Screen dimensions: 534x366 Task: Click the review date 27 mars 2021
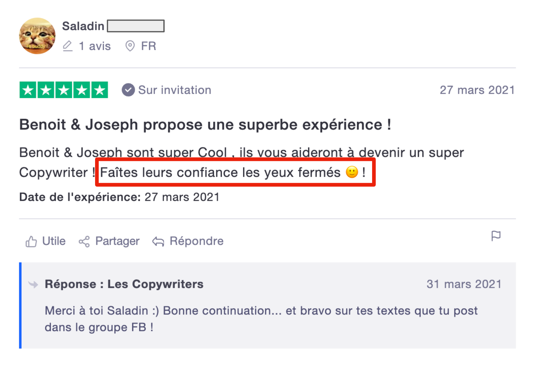[x=477, y=90]
